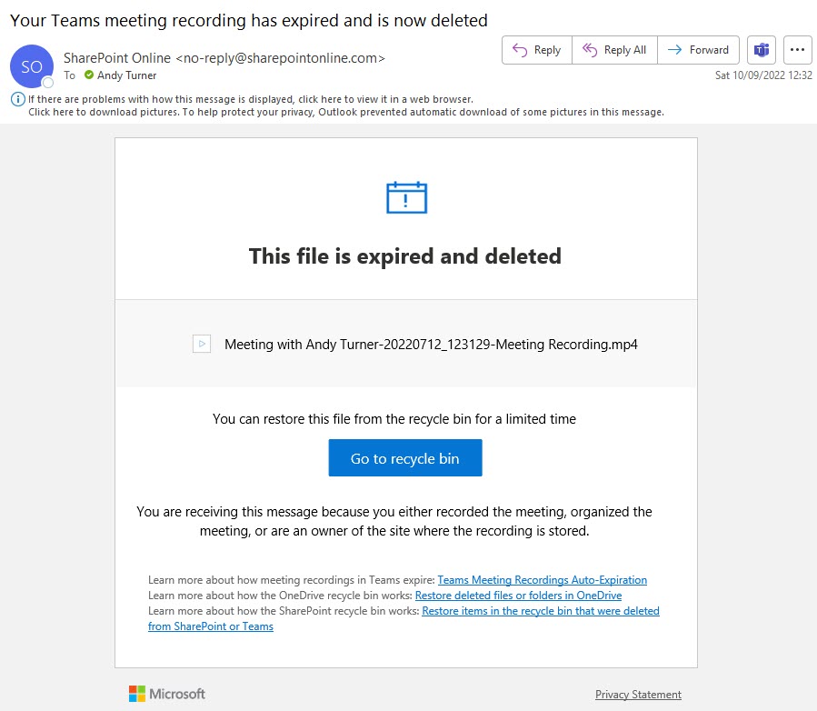Open Restore deleted files in OneDrive link
This screenshot has height=711, width=817.
point(518,596)
